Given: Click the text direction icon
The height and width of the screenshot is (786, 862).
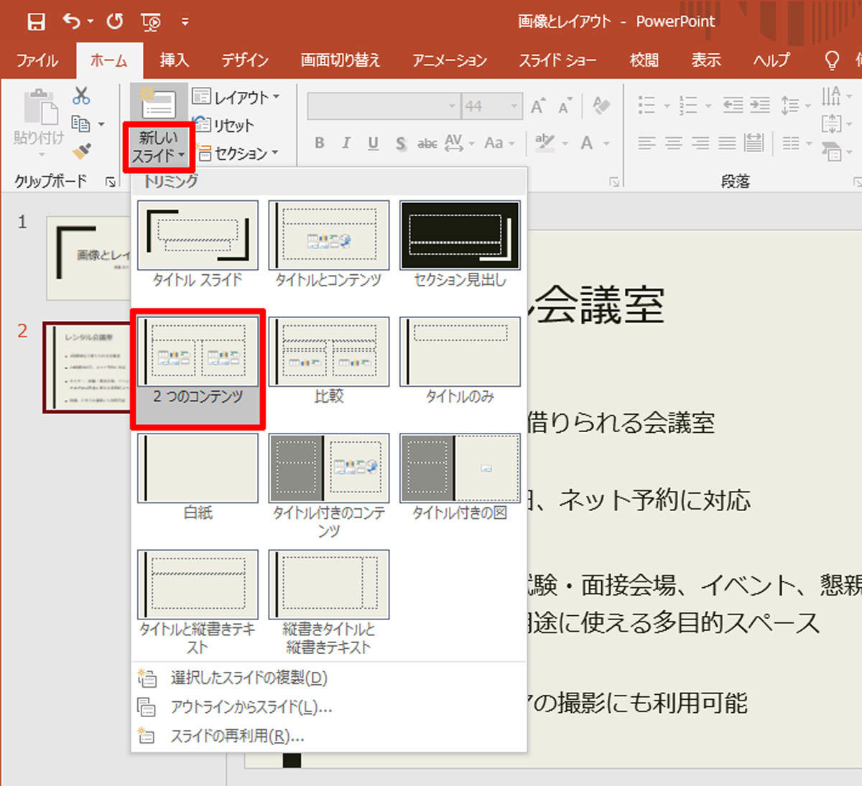Looking at the screenshot, I should (831, 96).
